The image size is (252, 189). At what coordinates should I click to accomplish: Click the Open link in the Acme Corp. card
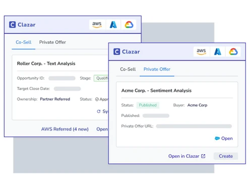224,138
